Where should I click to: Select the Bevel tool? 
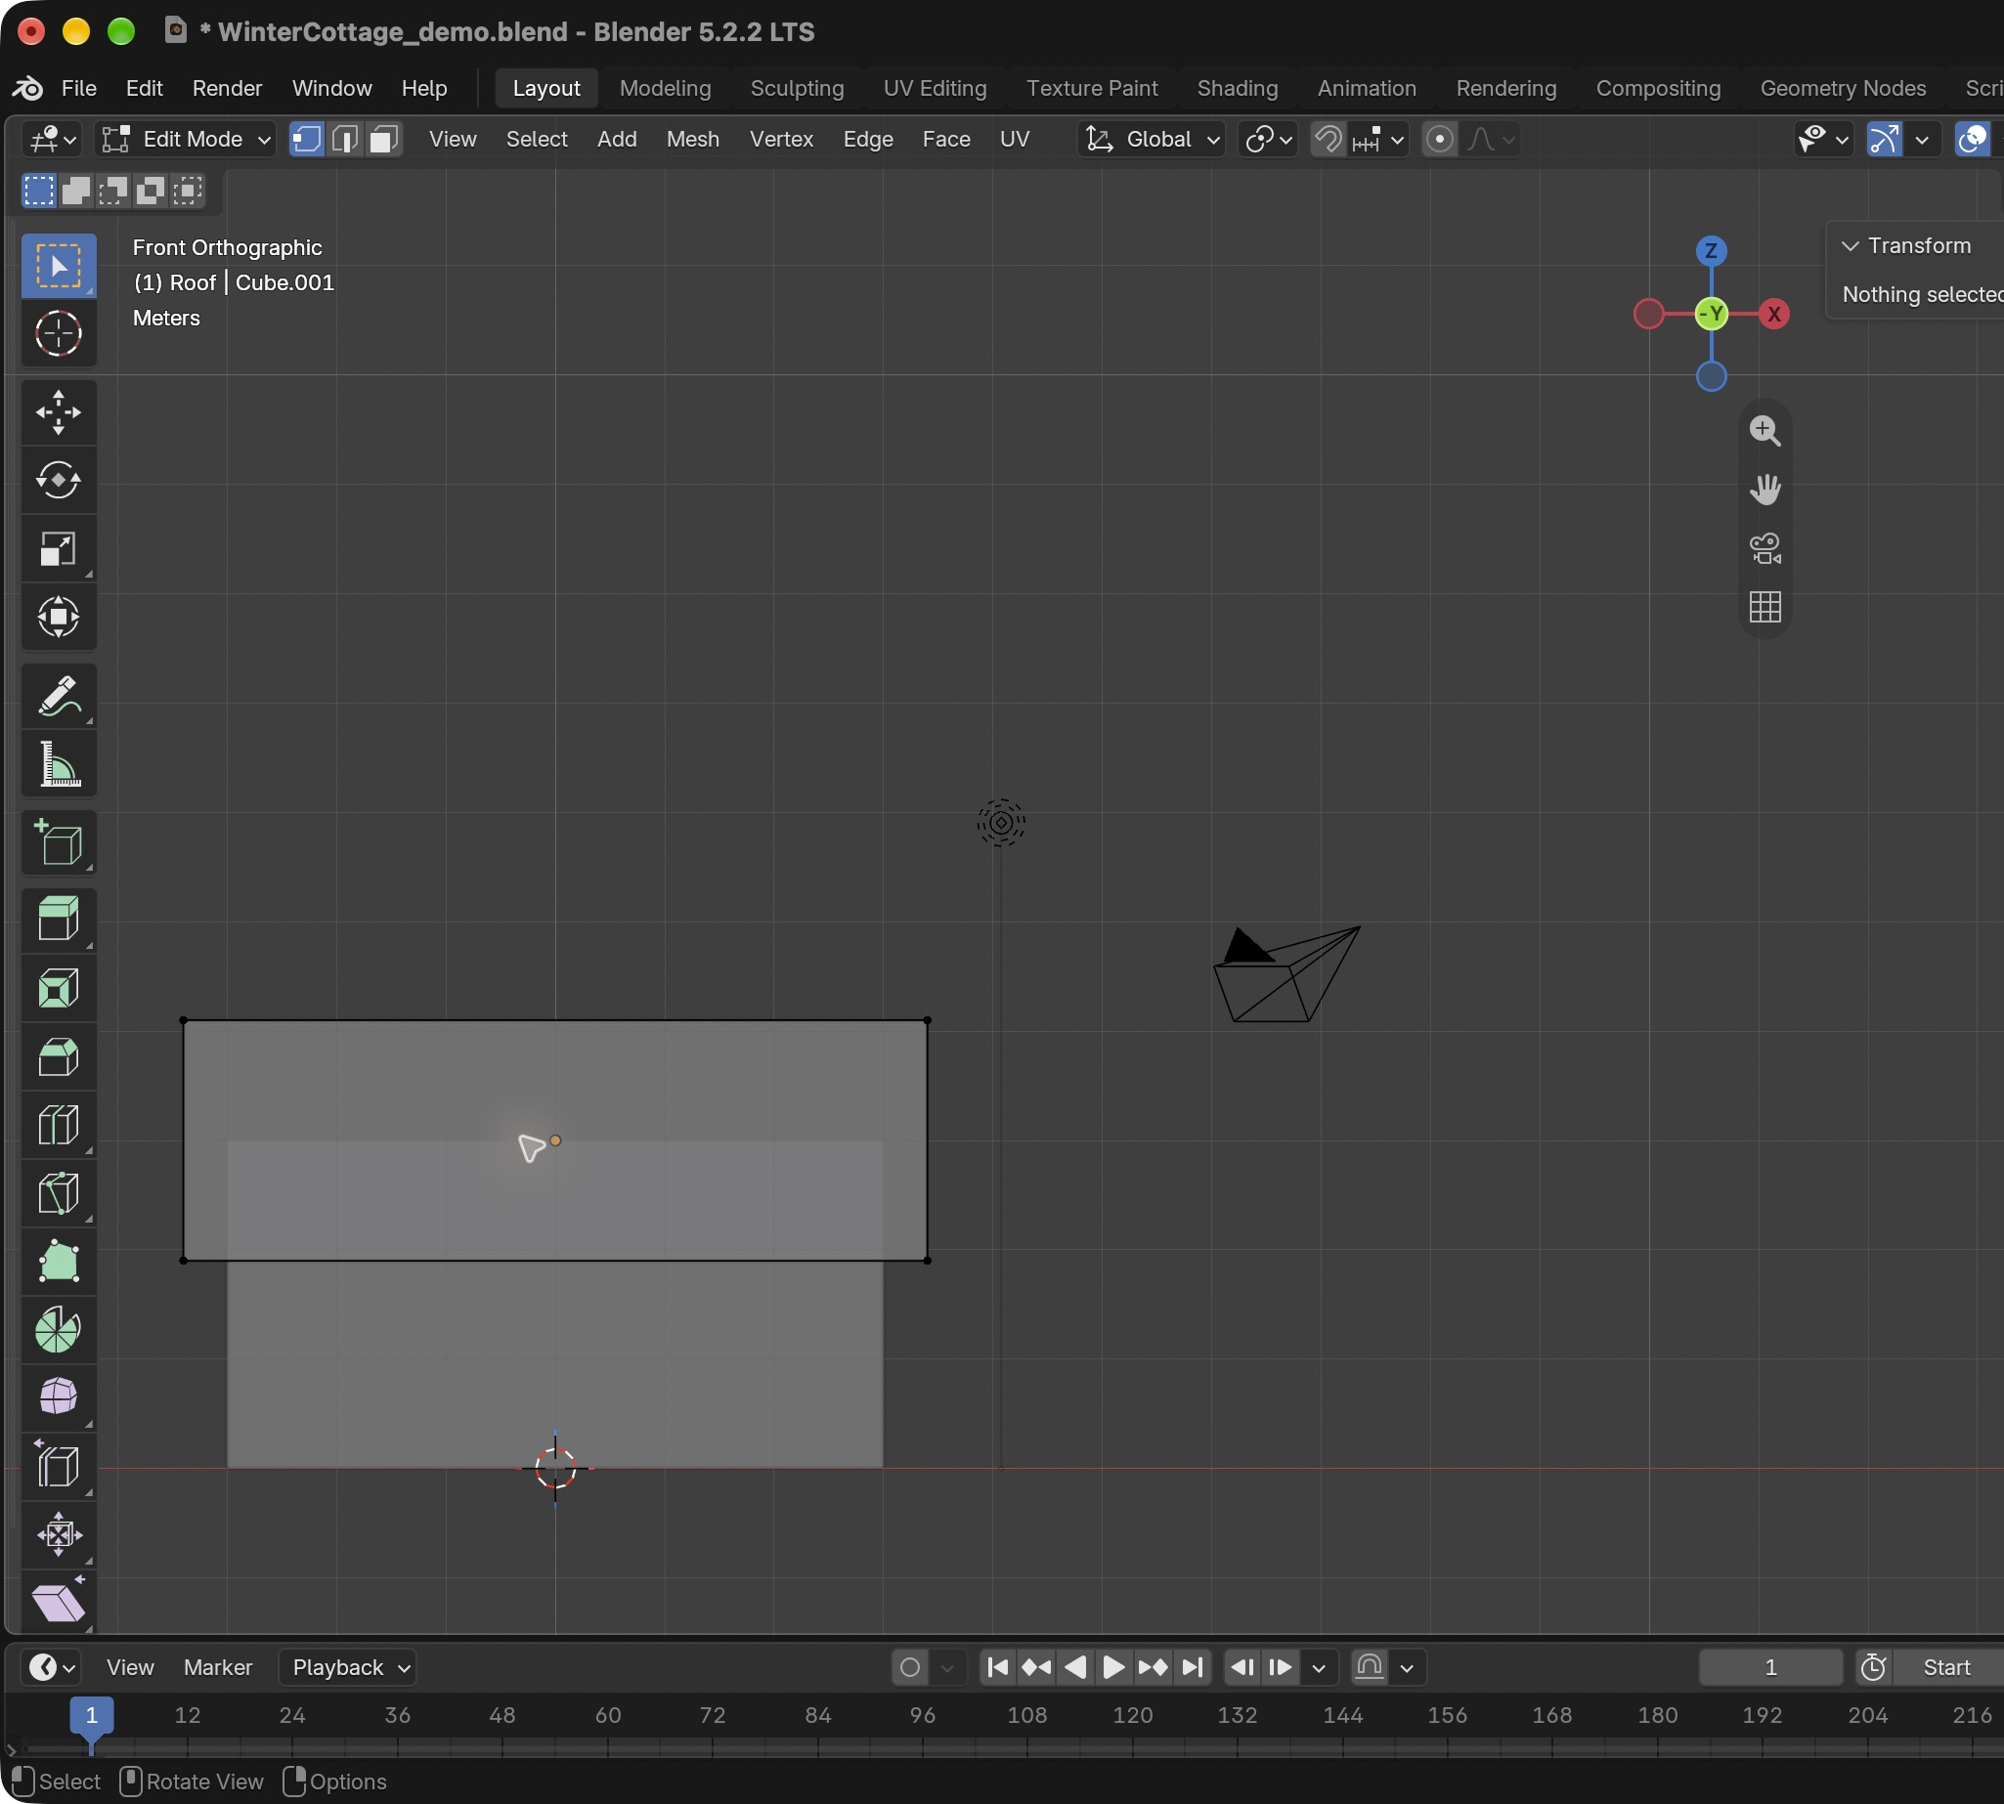pyautogui.click(x=59, y=1056)
